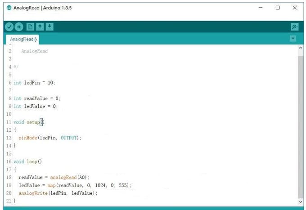Minimize the Arduino window
The image size is (306, 210).
pyautogui.click(x=261, y=8)
